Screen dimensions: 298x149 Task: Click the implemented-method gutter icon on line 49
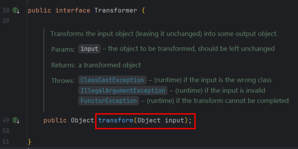(x=16, y=120)
